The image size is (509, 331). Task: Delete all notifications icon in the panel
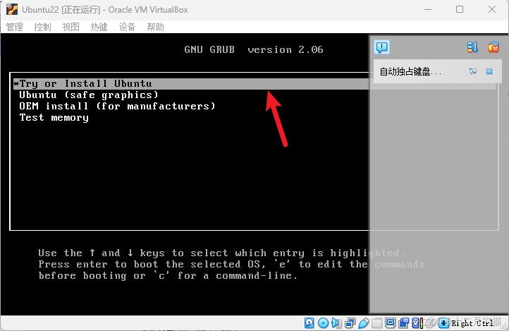tap(493, 47)
